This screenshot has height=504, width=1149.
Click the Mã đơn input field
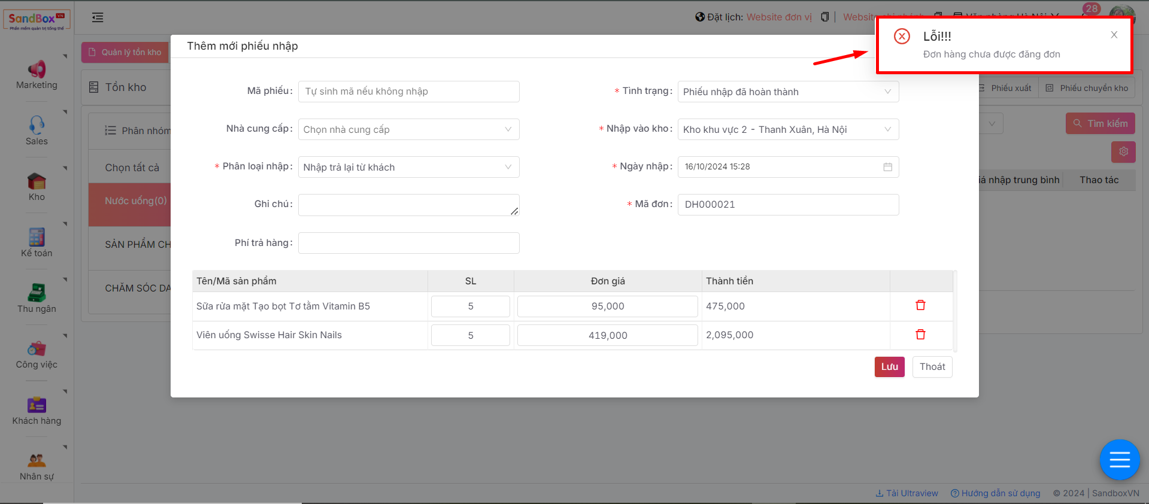787,205
